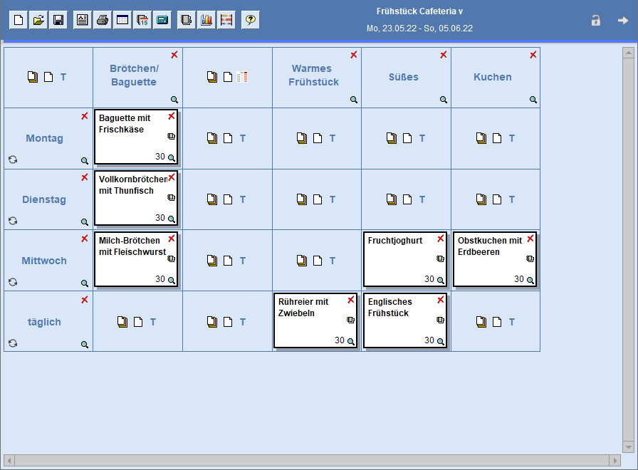Click the Warmes Frühstück column title

pyautogui.click(x=313, y=75)
